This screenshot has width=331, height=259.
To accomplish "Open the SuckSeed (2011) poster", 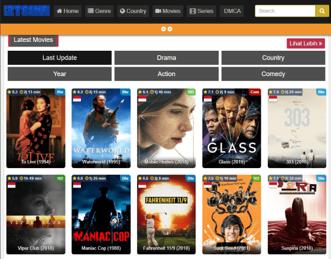I will tap(232, 214).
